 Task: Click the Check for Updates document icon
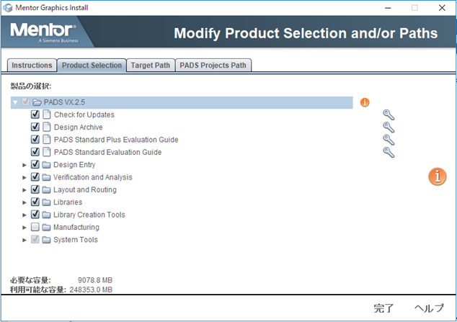pyautogui.click(x=46, y=115)
